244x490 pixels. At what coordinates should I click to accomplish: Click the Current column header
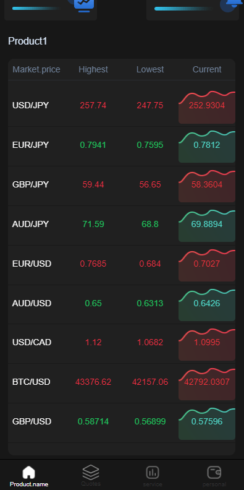click(x=207, y=69)
